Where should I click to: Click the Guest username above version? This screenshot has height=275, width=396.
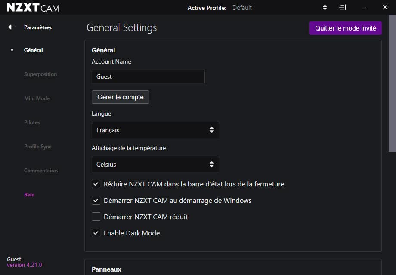pyautogui.click(x=14, y=259)
